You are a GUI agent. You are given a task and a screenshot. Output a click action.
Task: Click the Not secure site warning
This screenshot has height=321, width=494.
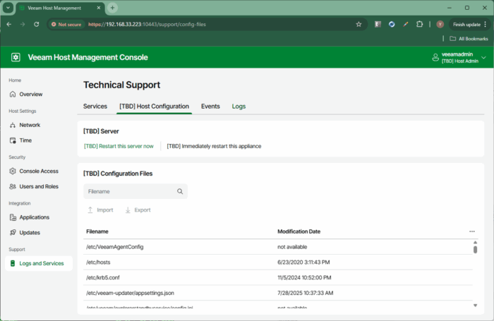point(66,24)
